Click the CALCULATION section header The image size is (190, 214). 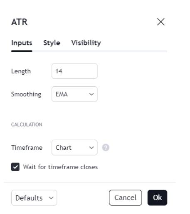pyautogui.click(x=27, y=124)
